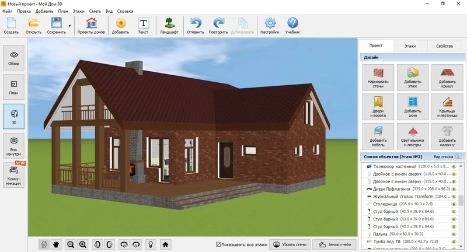This screenshot has height=252, width=467.
Task: Select the 3D view mode
Action: coord(13,117)
